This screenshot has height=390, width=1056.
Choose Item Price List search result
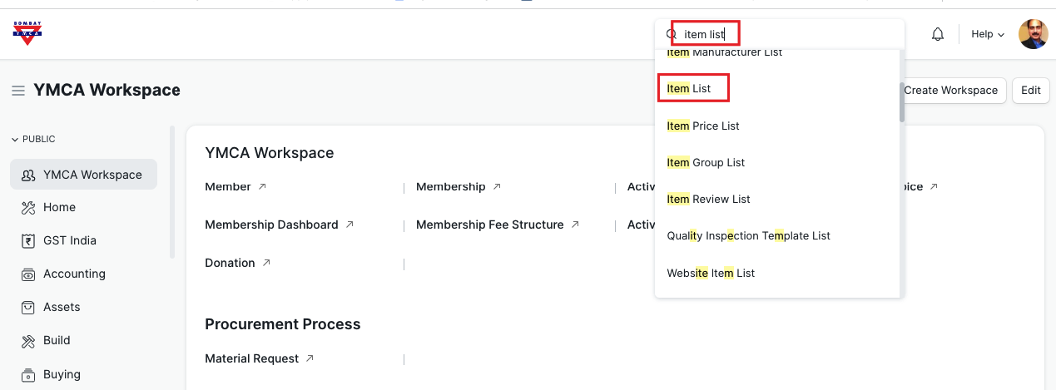703,126
